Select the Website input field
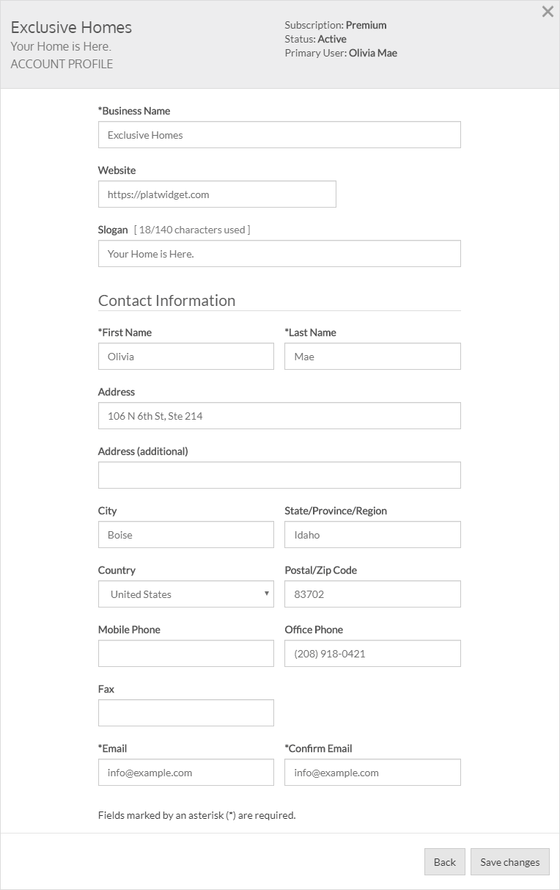This screenshot has height=890, width=560. point(217,194)
